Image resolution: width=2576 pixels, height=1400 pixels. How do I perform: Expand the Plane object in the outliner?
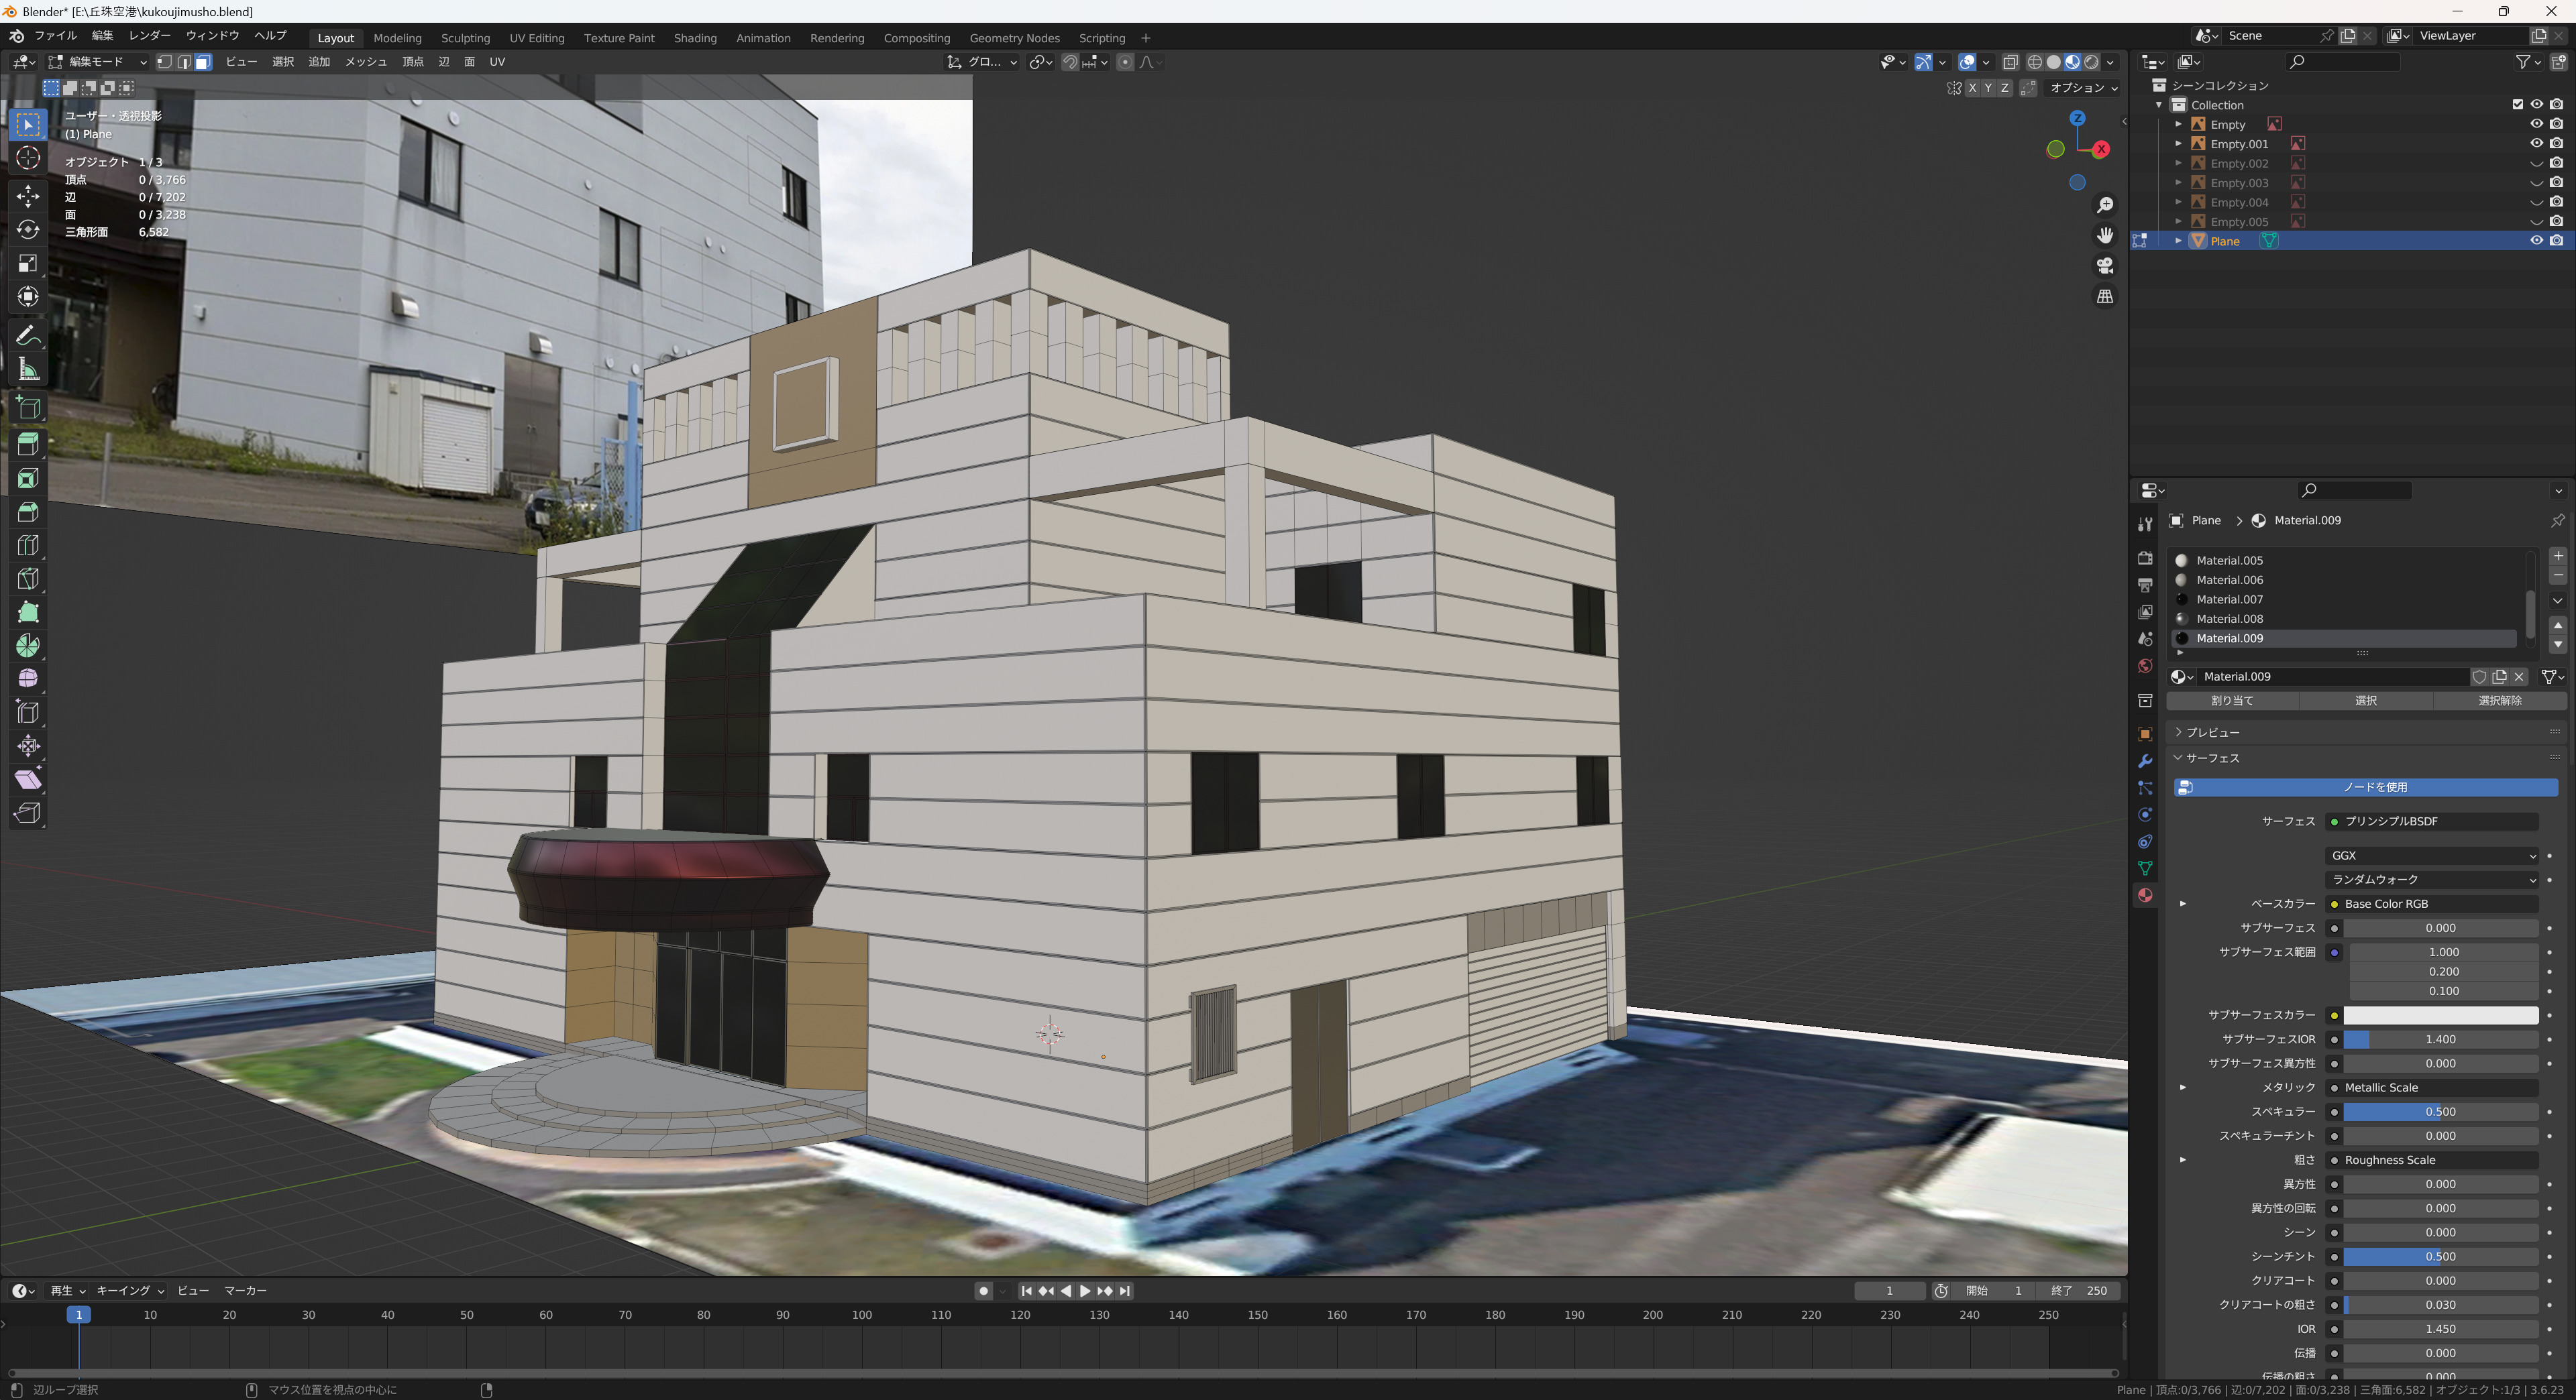click(2179, 241)
